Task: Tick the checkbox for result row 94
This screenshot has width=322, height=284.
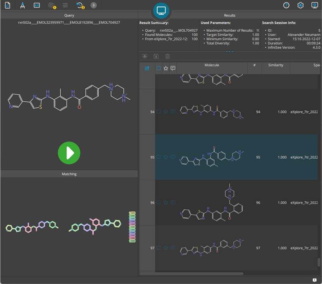Action: pyautogui.click(x=159, y=112)
